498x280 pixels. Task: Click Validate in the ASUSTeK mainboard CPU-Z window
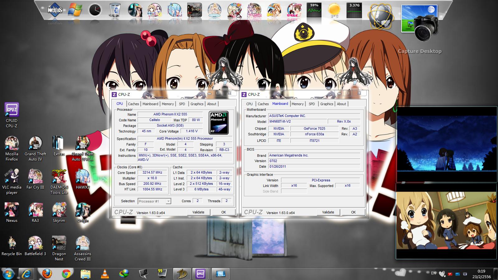click(x=328, y=212)
